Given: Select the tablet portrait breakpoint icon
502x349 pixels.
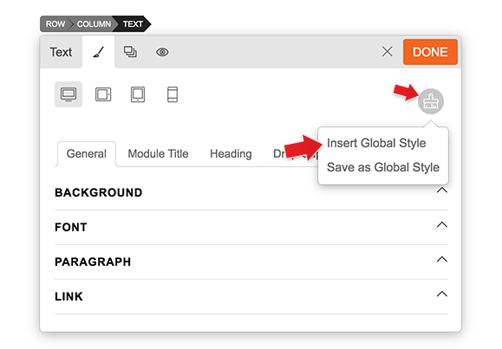Looking at the screenshot, I should click(x=138, y=94).
